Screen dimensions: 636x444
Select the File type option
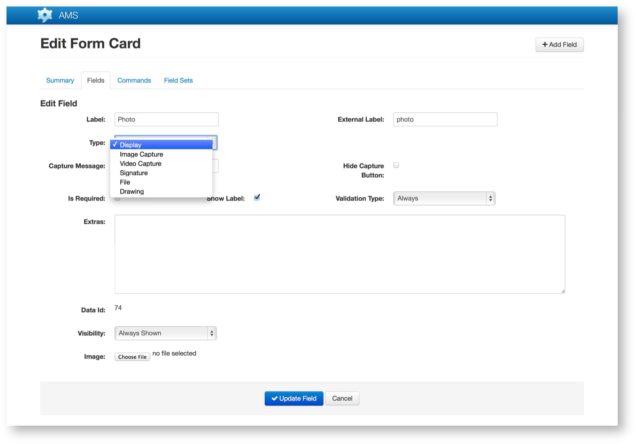point(125,182)
